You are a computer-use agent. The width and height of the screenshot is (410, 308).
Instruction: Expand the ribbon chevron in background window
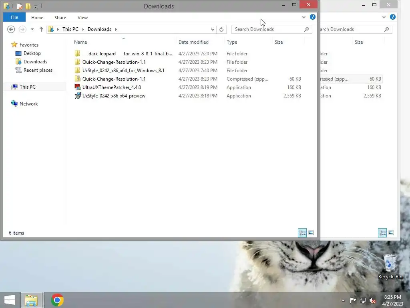point(384,17)
